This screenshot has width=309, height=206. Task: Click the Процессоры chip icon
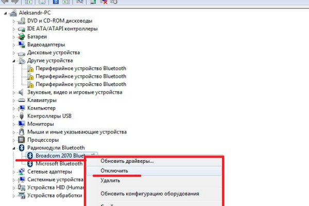click(x=21, y=140)
